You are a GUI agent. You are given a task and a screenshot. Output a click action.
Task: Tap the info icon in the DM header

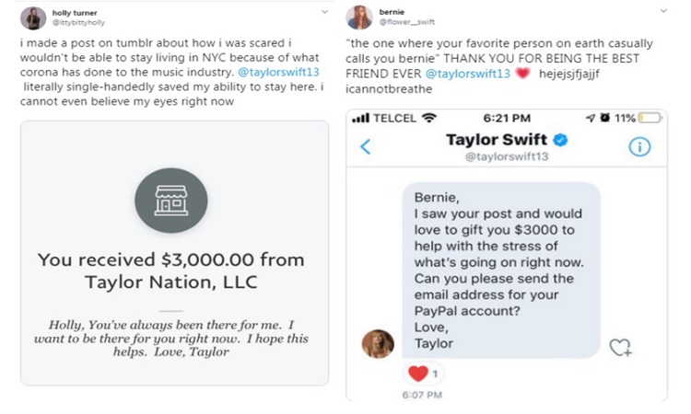tap(639, 147)
